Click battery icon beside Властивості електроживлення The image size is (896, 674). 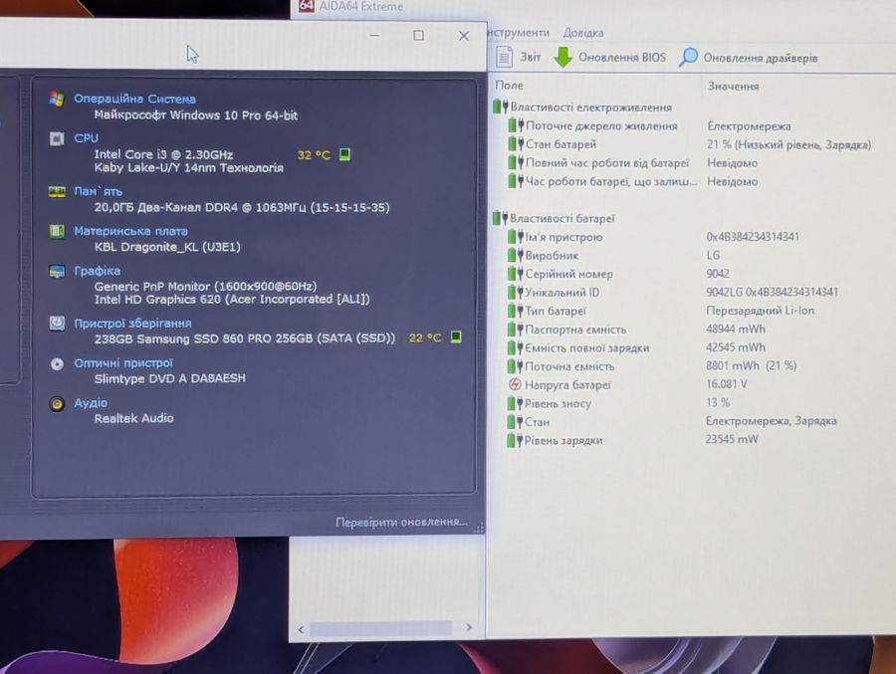point(500,107)
